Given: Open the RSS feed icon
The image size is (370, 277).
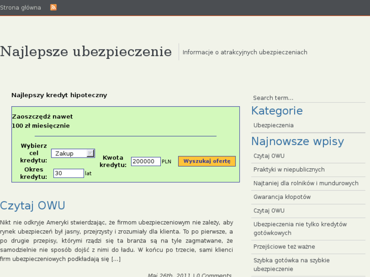Looking at the screenshot, I should pyautogui.click(x=53, y=7).
